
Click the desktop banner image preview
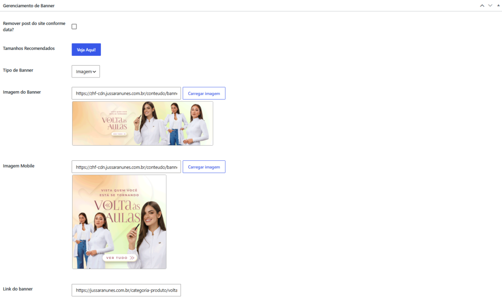(143, 124)
